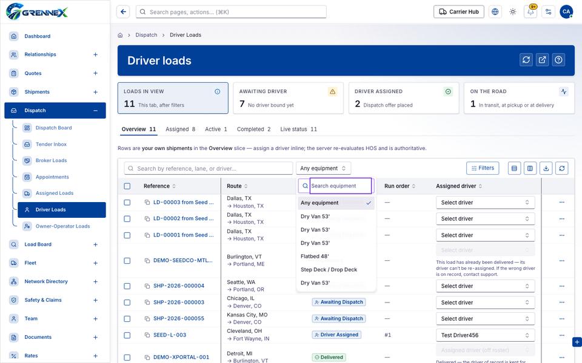Open the Carrier Hub button
Screen dimensions: 582x363
coord(459,12)
